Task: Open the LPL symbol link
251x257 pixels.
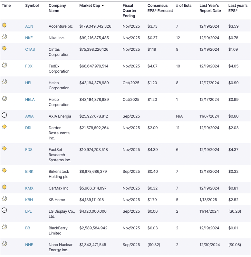Action: pos(28,211)
